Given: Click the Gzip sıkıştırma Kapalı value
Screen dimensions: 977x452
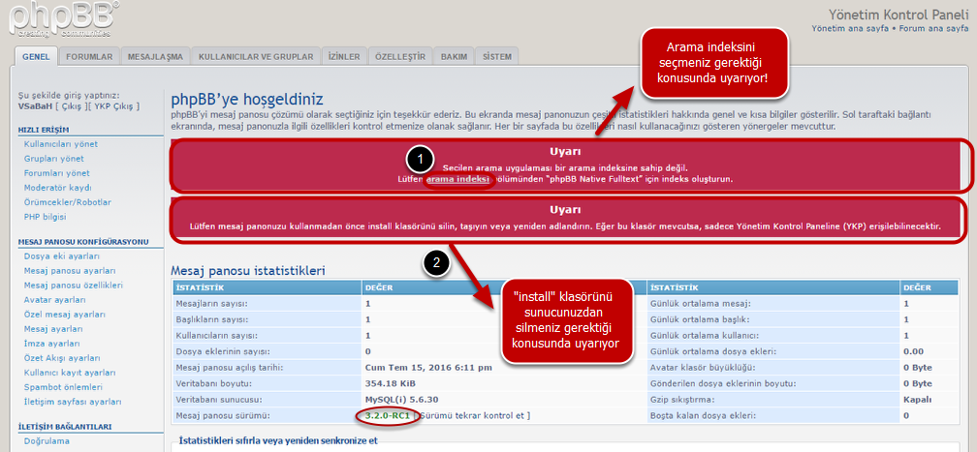Looking at the screenshot, I should (x=917, y=399).
